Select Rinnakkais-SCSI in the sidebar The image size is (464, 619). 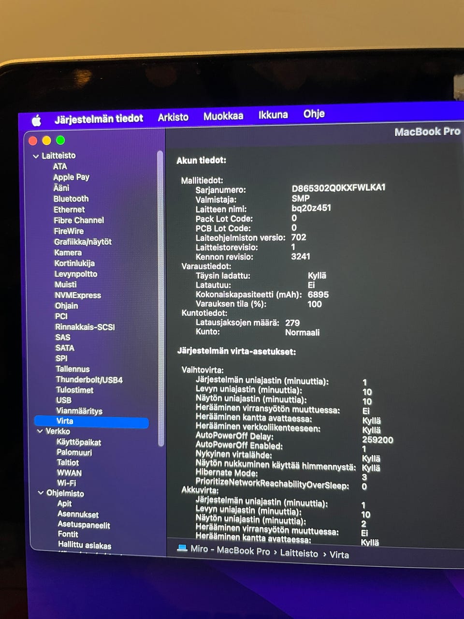pos(85,327)
